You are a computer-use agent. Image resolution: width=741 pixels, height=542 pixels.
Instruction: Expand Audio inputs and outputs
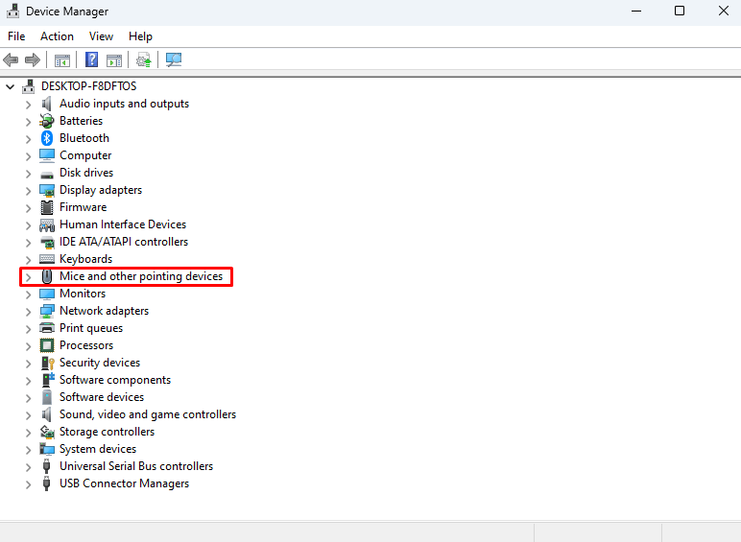[29, 105]
